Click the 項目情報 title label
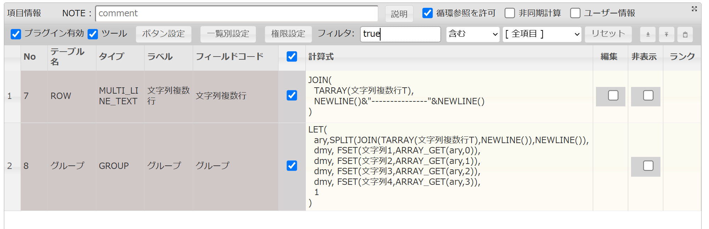The height and width of the screenshot is (229, 709). click(x=24, y=13)
